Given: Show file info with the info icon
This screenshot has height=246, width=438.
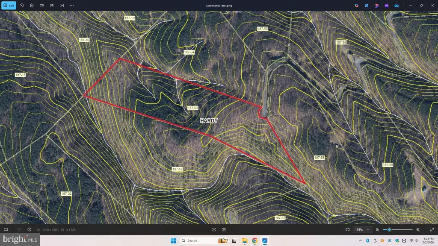Looking at the screenshot, I should pyautogui.click(x=29, y=230).
